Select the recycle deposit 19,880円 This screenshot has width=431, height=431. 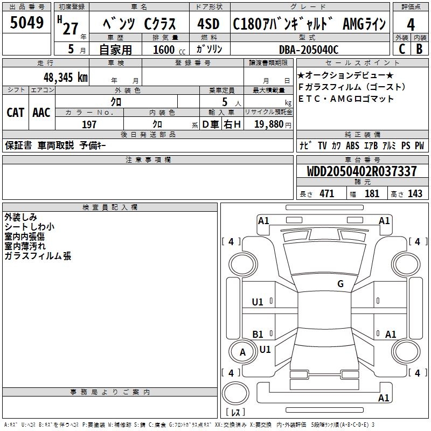tap(273, 124)
